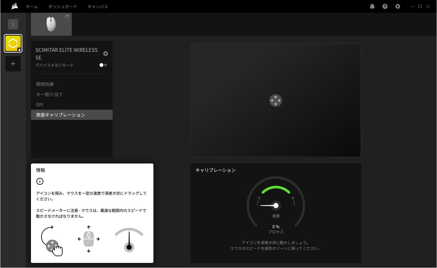Switch to the DPI settings

pos(39,105)
